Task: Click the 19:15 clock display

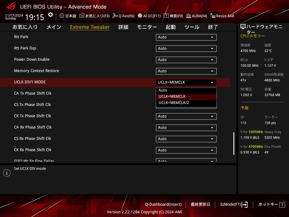Action: click(x=34, y=17)
